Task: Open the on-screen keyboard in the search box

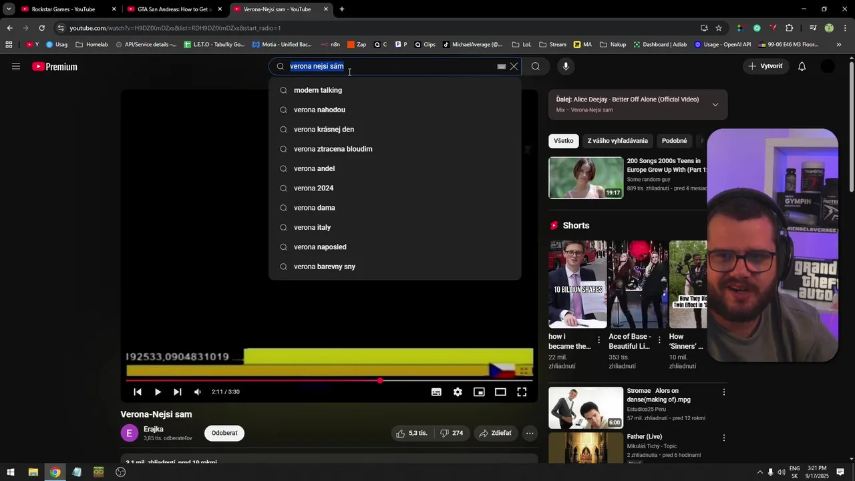Action: pyautogui.click(x=501, y=66)
